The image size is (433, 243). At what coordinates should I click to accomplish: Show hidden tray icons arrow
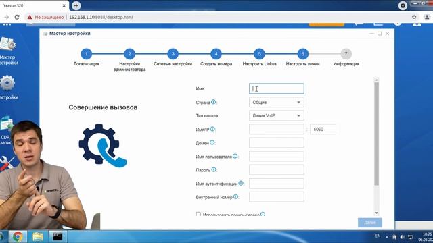[x=387, y=237]
